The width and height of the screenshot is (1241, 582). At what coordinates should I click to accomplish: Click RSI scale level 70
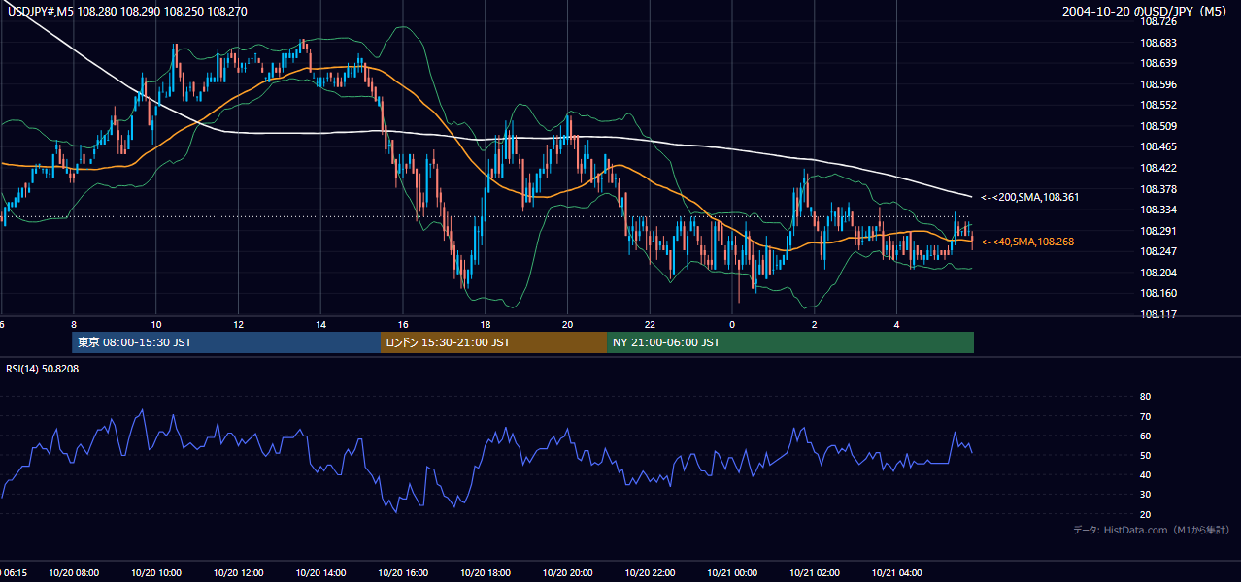(1145, 416)
